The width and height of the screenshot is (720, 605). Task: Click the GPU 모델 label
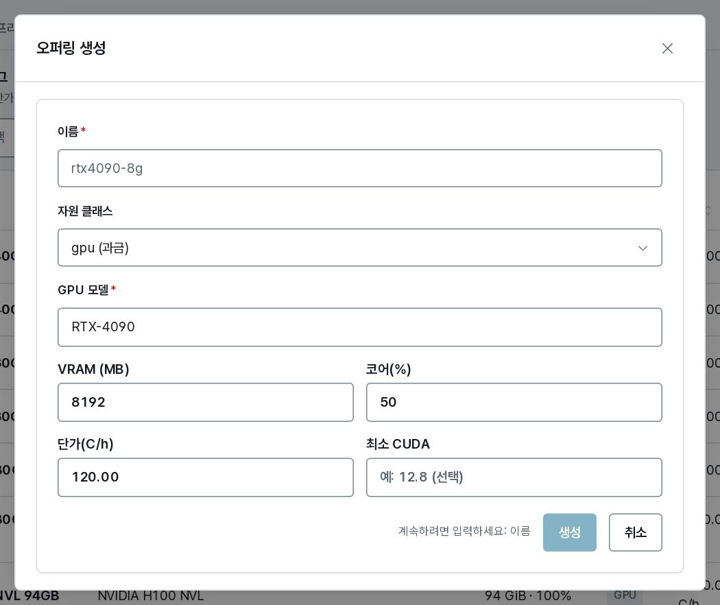coord(83,290)
